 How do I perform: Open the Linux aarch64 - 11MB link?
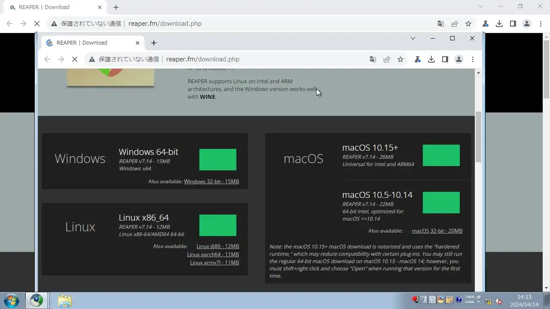click(x=213, y=254)
